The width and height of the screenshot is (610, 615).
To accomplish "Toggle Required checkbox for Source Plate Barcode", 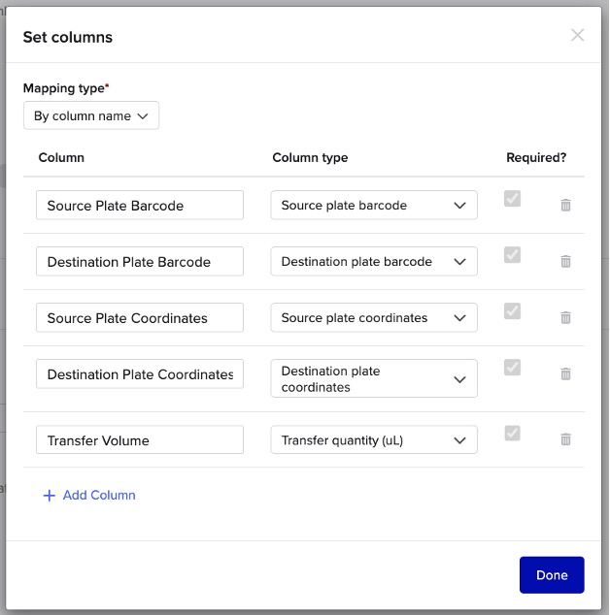I will pos(512,199).
